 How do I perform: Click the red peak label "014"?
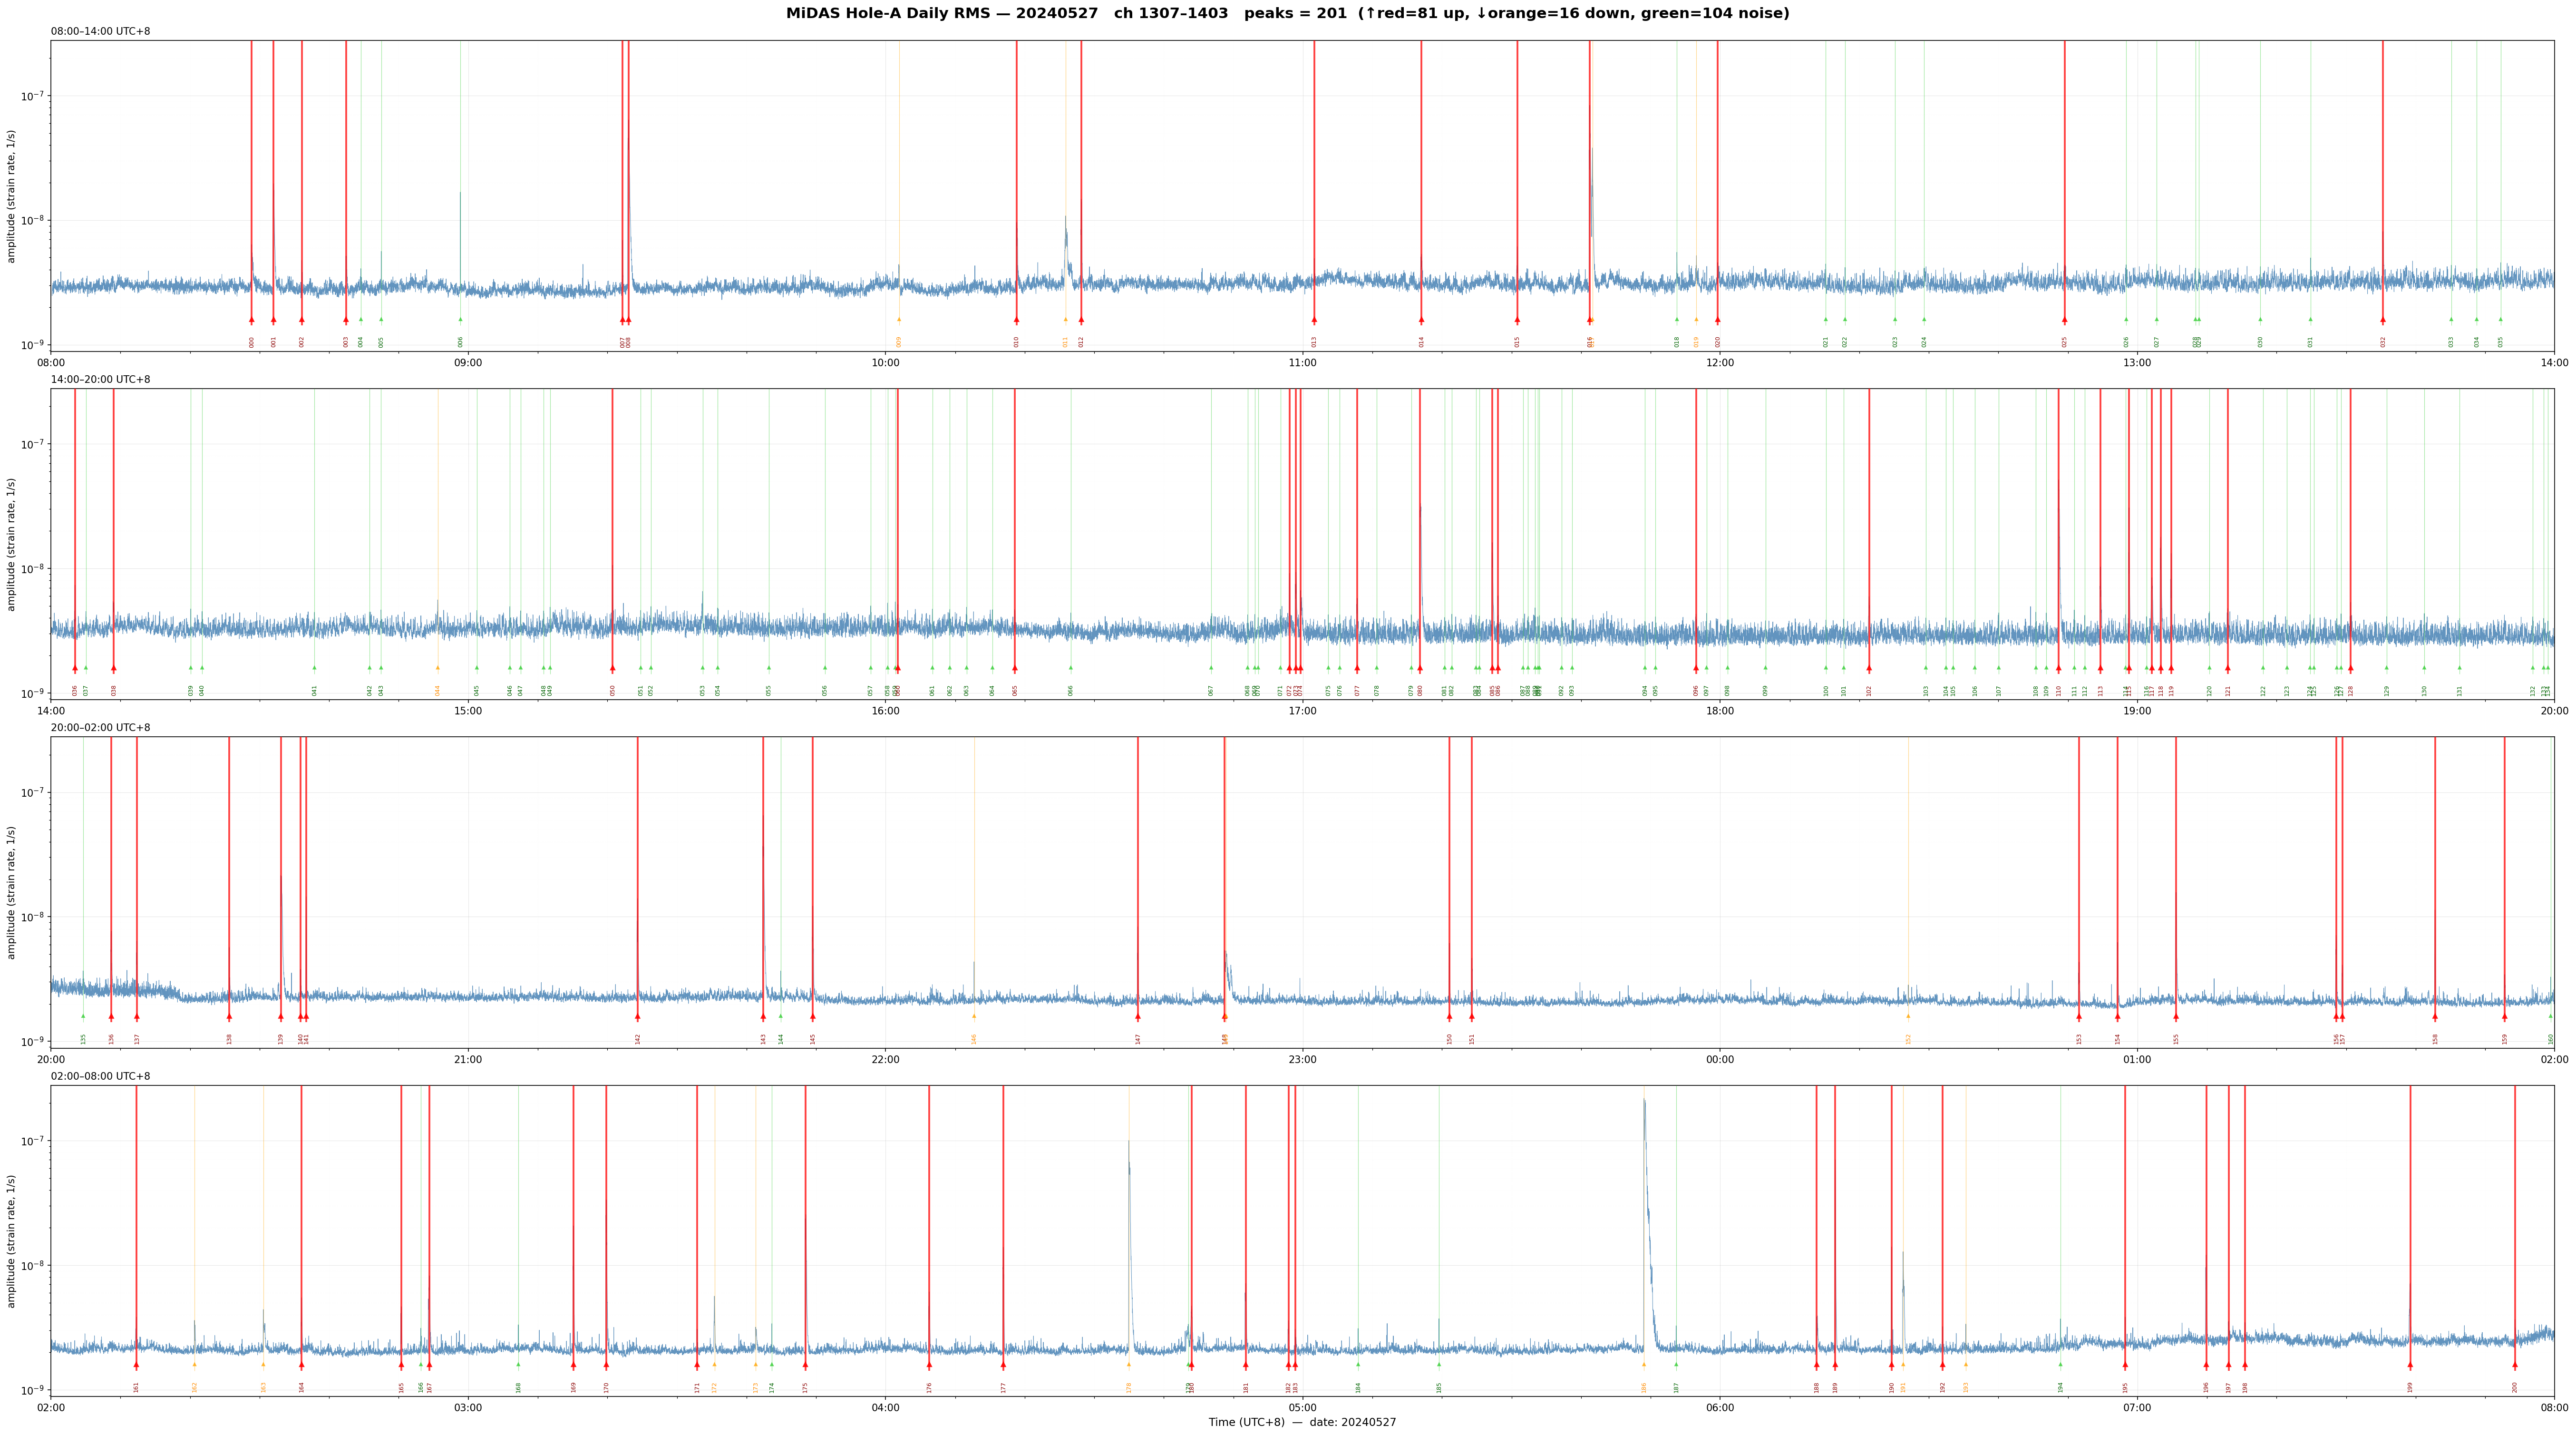coord(1421,342)
